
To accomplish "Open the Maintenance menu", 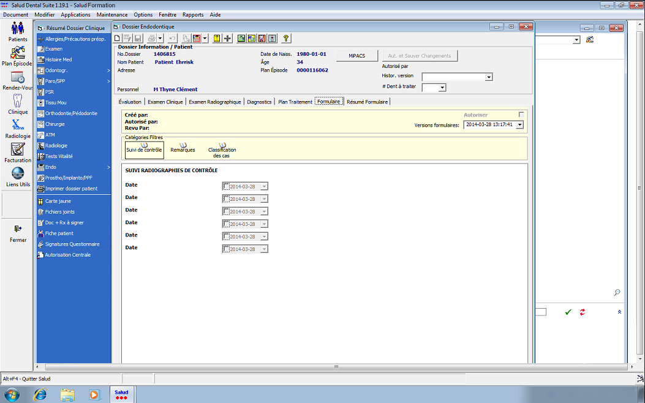I will point(112,15).
